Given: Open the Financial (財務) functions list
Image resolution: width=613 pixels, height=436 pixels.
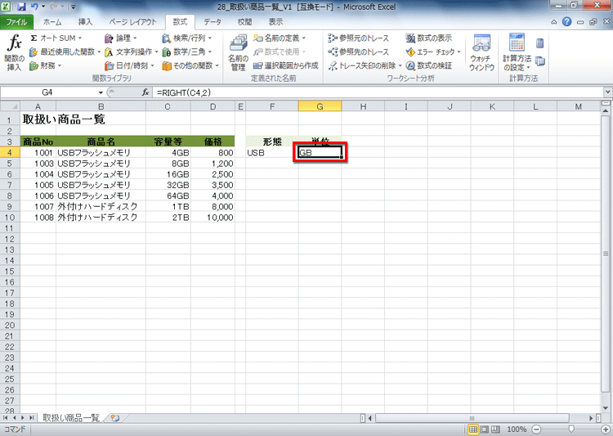Looking at the screenshot, I should [45, 65].
